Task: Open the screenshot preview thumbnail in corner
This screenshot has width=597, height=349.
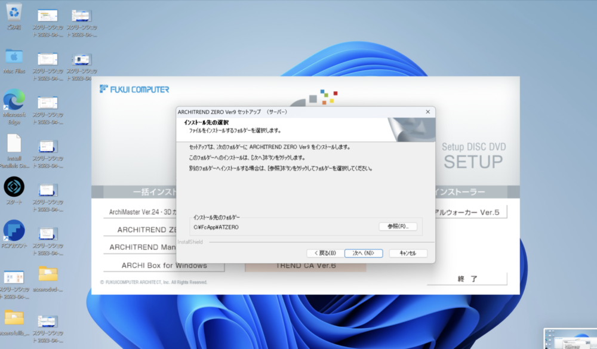Action: [x=570, y=339]
